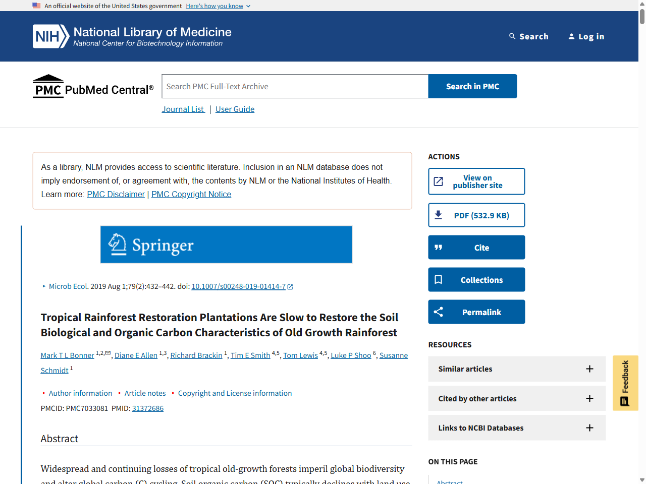Toggle the Article notes disclosure
This screenshot has width=646, height=484.
pyautogui.click(x=145, y=393)
